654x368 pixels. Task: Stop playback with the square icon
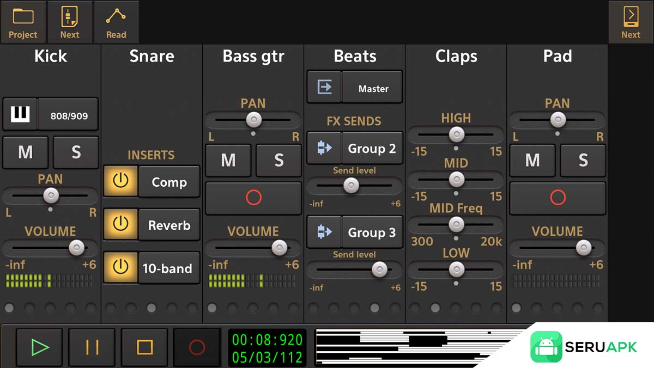pos(144,347)
